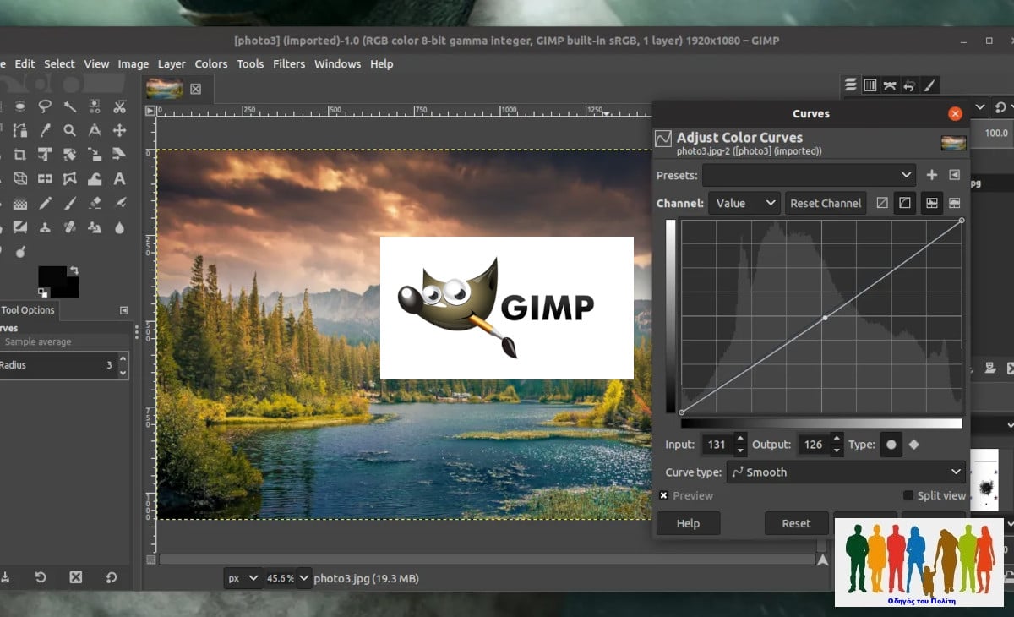Select the Paths tool

pos(20,130)
